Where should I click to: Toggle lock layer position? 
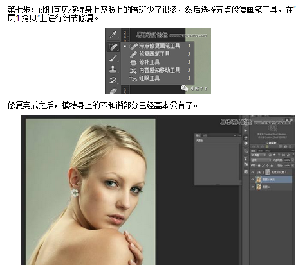pos(267,166)
